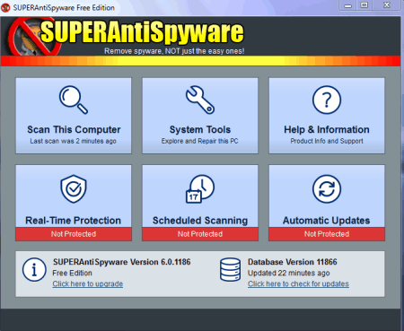Open Real-Time Protection label
404x331 pixels.
pos(74,221)
